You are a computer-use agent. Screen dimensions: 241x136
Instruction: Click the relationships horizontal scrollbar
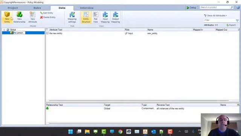tap(125, 123)
